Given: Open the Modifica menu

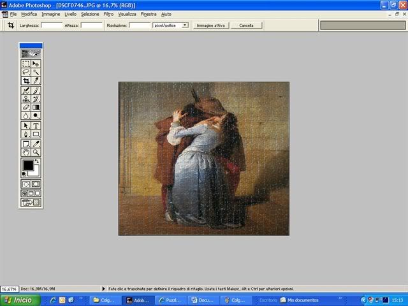Looking at the screenshot, I should coord(29,14).
